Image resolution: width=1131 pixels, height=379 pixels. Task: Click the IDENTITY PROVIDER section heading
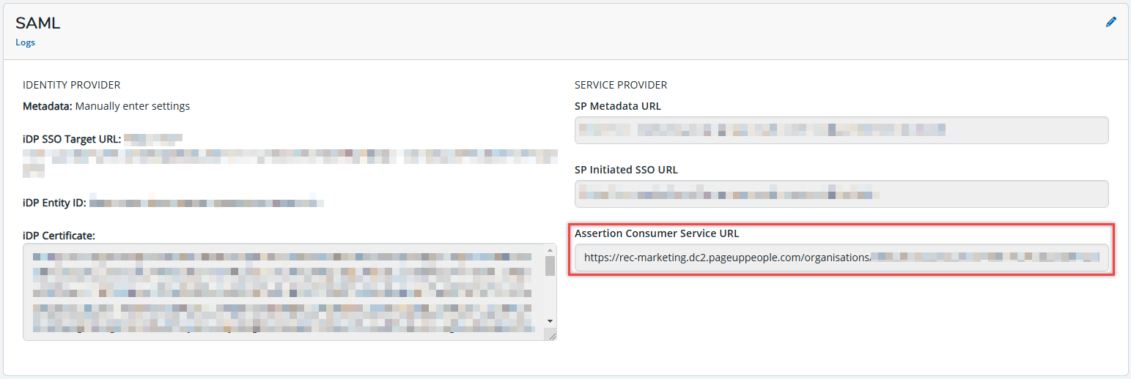pyautogui.click(x=71, y=85)
